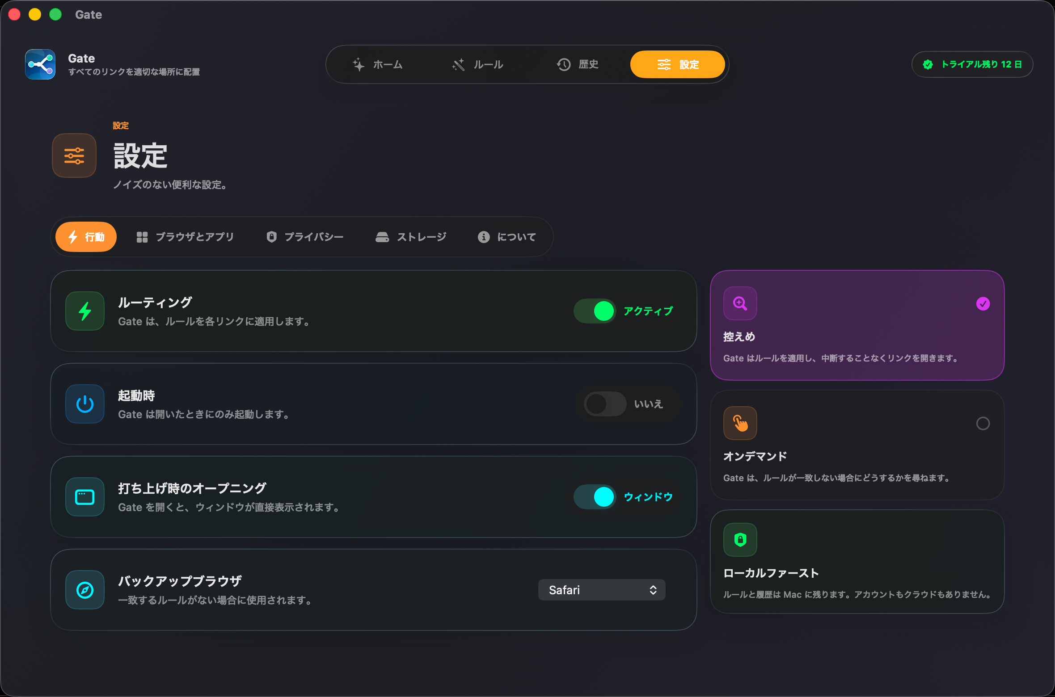1055x697 pixels.
Task: Select the 控えめ mode radio checkmark
Action: (983, 304)
